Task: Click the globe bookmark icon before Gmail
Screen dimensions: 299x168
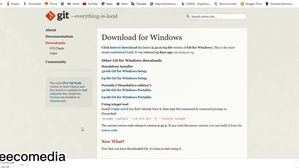Action: coord(62,4)
